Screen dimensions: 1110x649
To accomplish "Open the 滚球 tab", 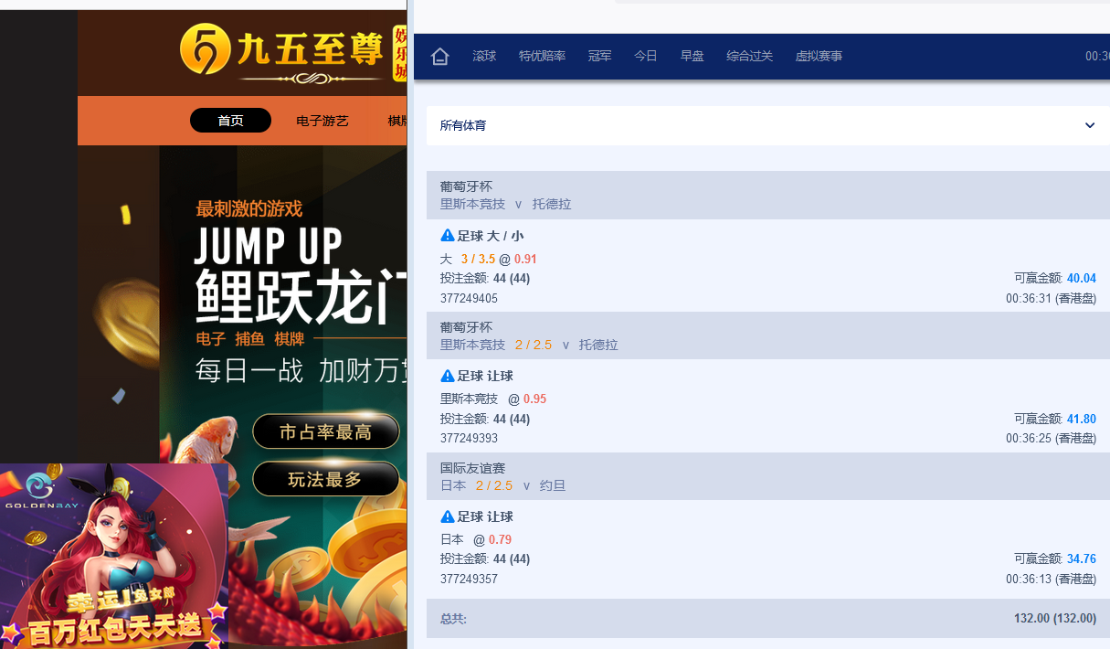I will pyautogui.click(x=484, y=57).
